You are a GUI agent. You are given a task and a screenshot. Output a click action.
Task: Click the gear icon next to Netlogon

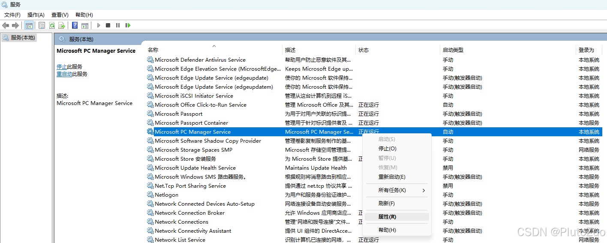click(x=150, y=195)
